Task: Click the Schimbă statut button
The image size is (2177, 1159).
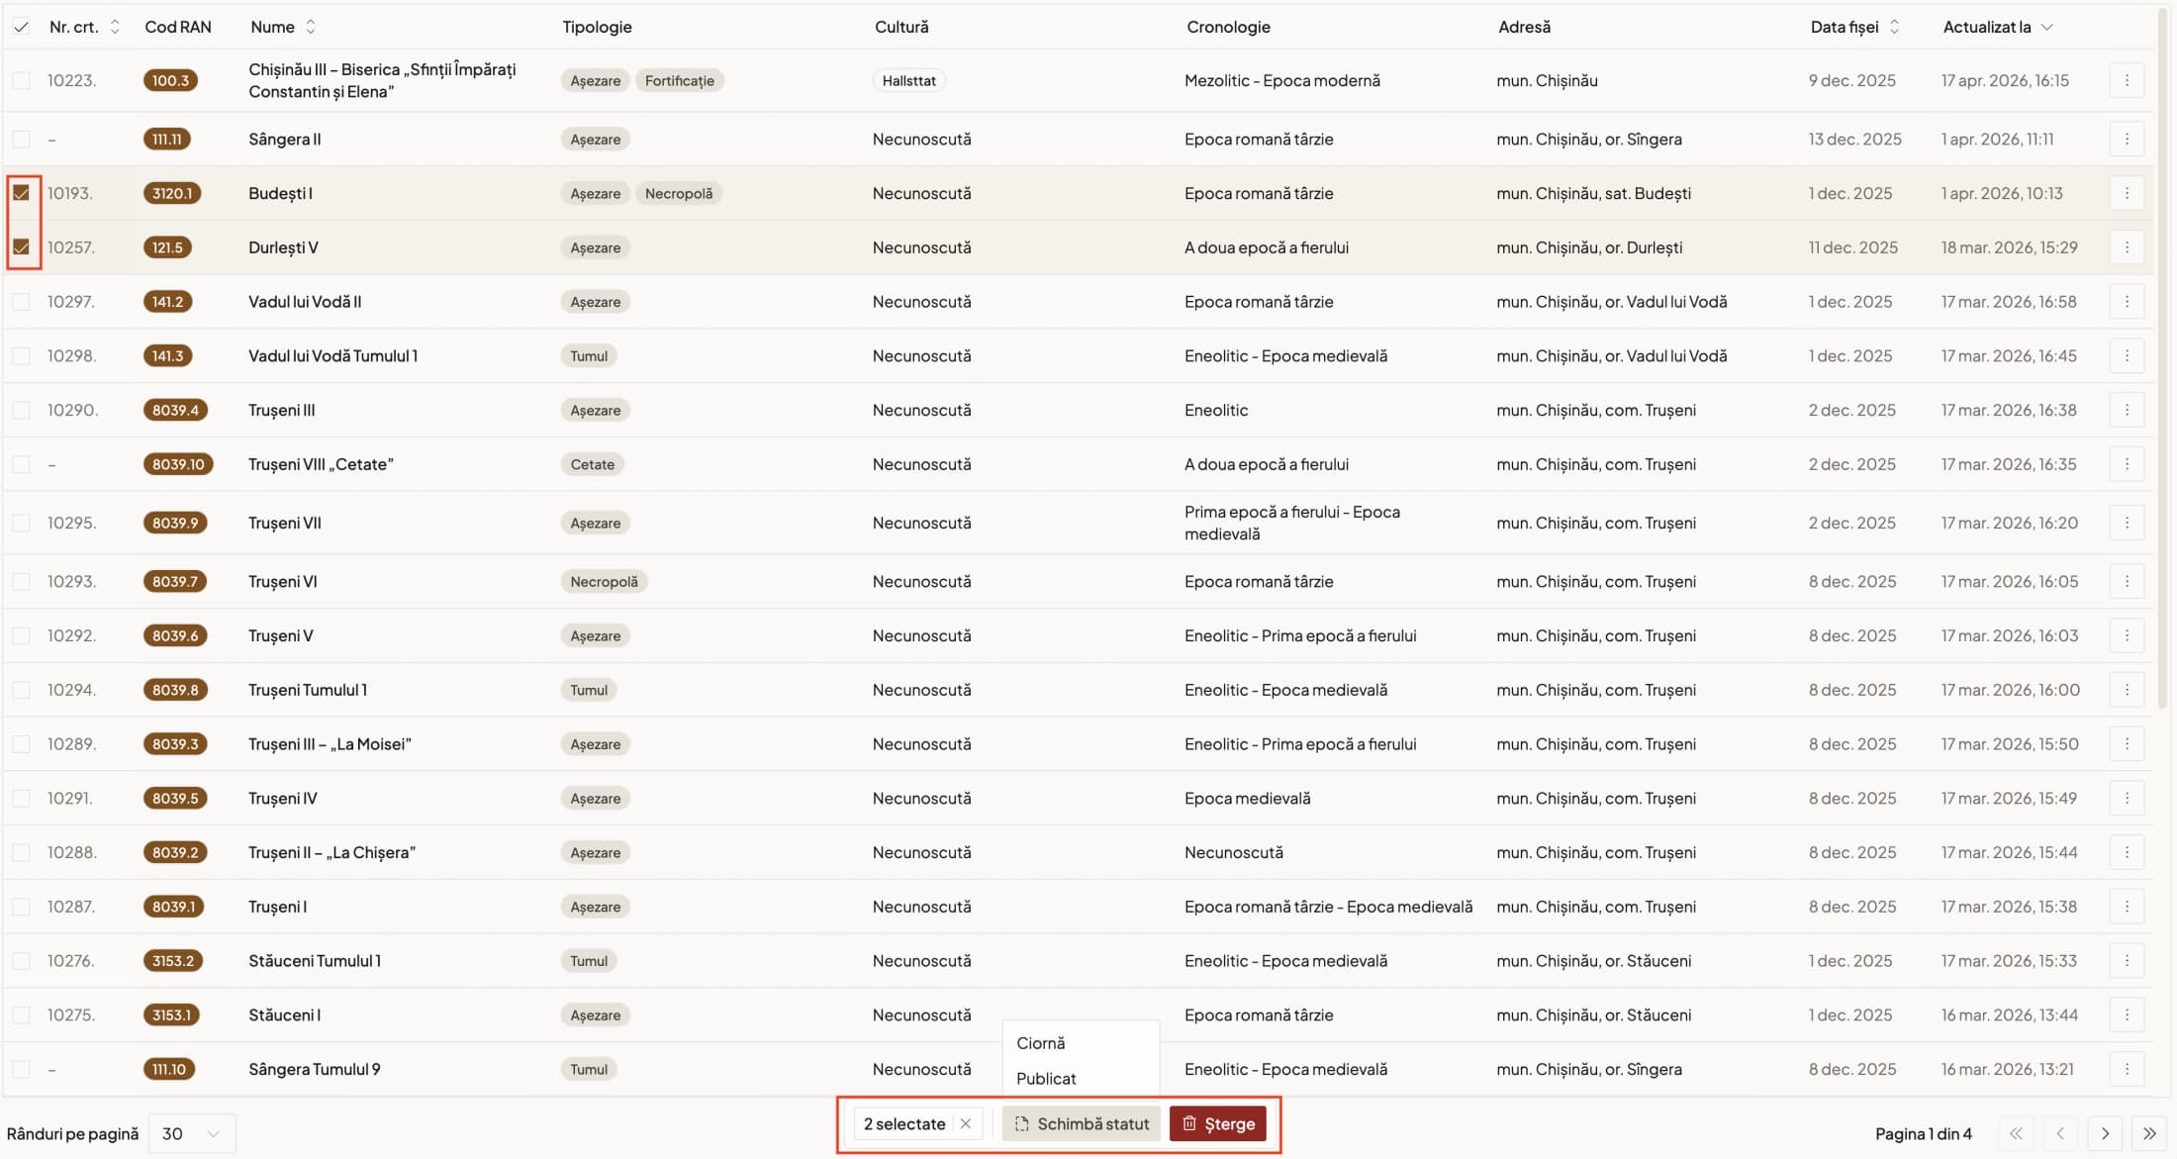Action: coord(1082,1123)
